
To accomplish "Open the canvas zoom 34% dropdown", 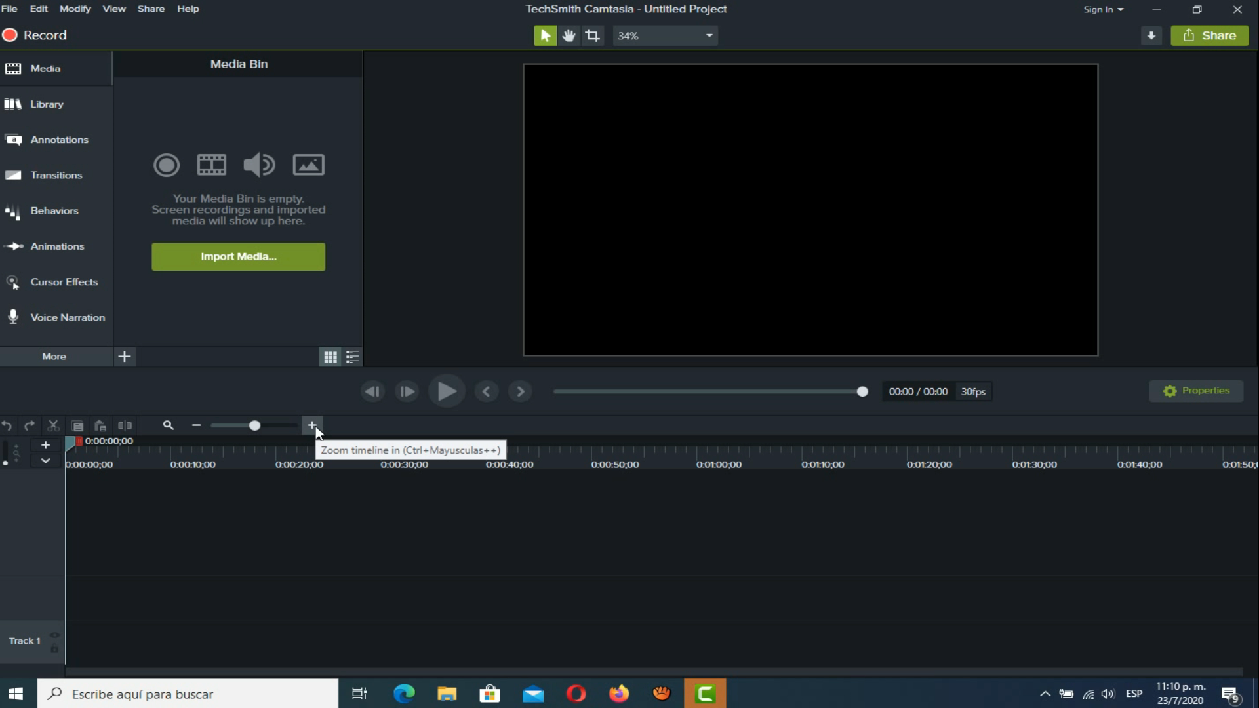I will click(x=665, y=35).
